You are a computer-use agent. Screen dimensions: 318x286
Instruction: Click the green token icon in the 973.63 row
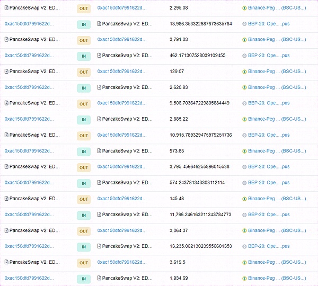point(244,151)
